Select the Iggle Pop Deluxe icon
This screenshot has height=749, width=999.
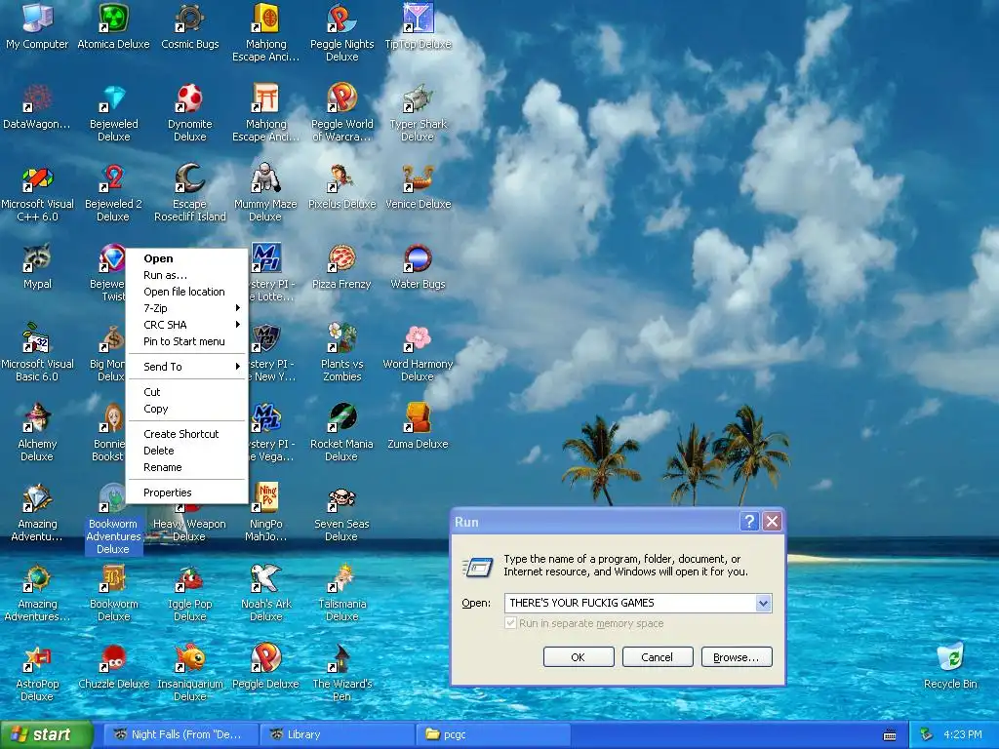(190, 577)
